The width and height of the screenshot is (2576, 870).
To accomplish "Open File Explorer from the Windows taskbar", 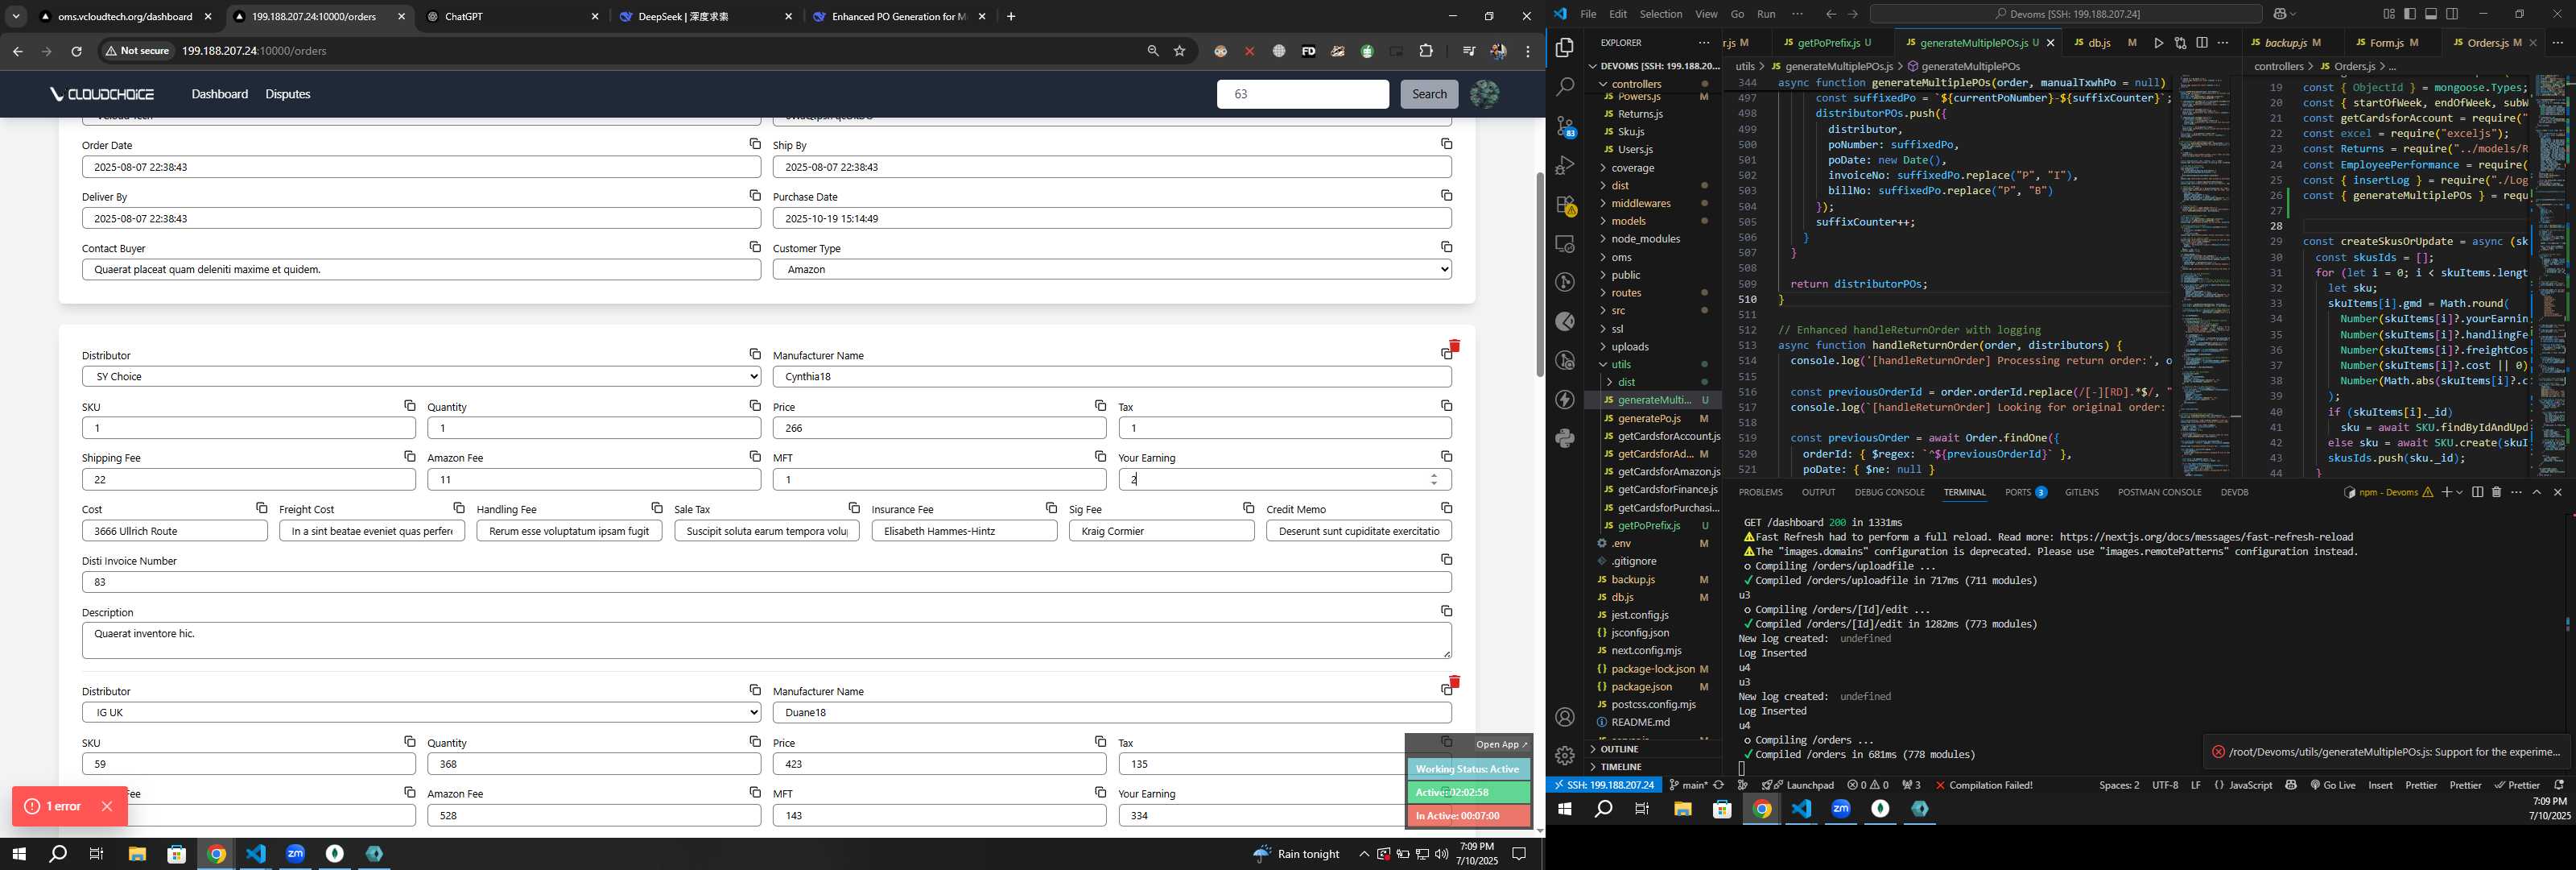I will [x=137, y=854].
